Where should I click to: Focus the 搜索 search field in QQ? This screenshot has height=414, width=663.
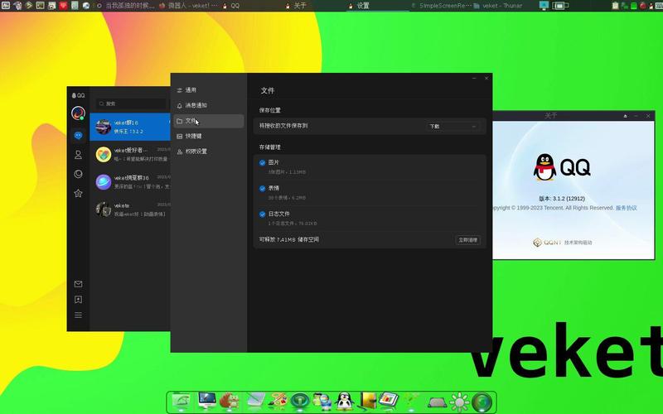pyautogui.click(x=131, y=103)
